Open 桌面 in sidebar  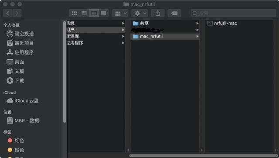pos(15,62)
